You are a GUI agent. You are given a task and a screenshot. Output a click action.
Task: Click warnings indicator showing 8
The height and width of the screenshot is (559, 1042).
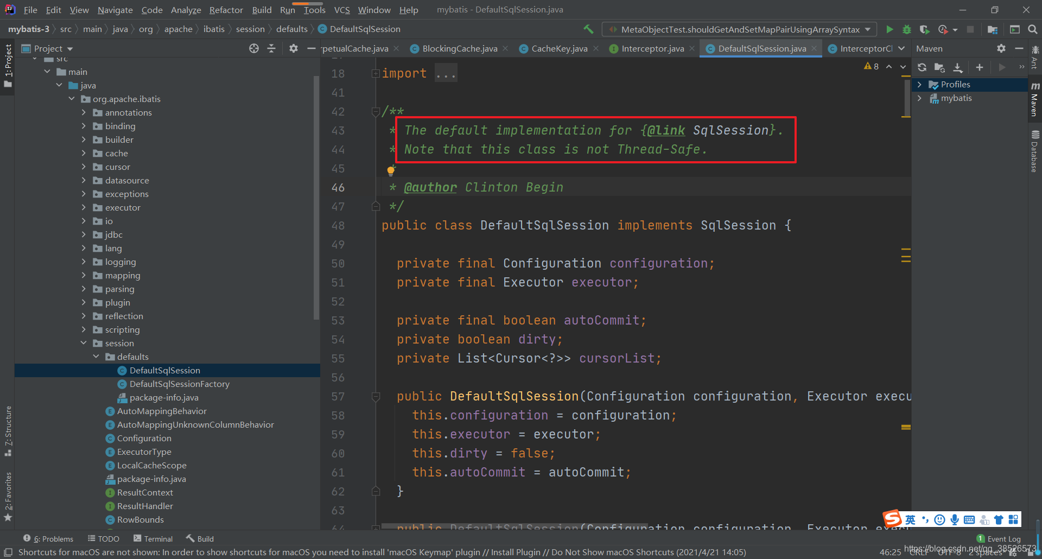click(871, 66)
